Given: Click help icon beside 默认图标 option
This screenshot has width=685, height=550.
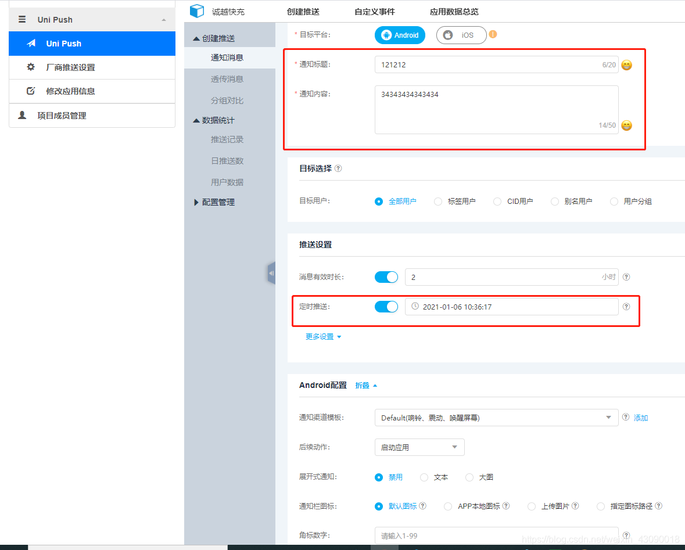Looking at the screenshot, I should click(422, 505).
